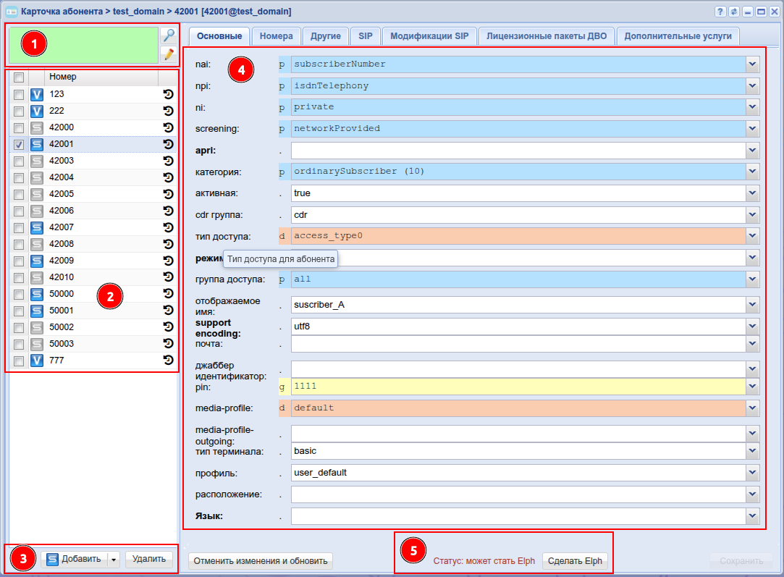Click the magnifier search icon
The image size is (784, 577).
(168, 35)
